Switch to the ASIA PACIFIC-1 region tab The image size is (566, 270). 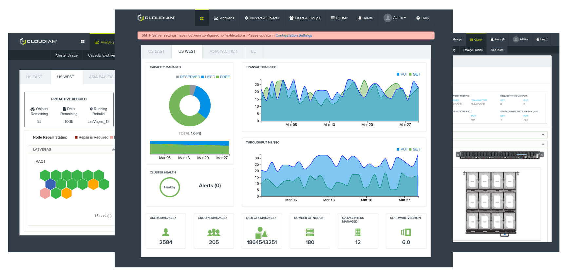(223, 51)
